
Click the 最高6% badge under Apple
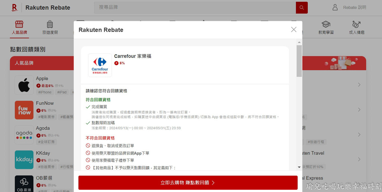coord(45,86)
